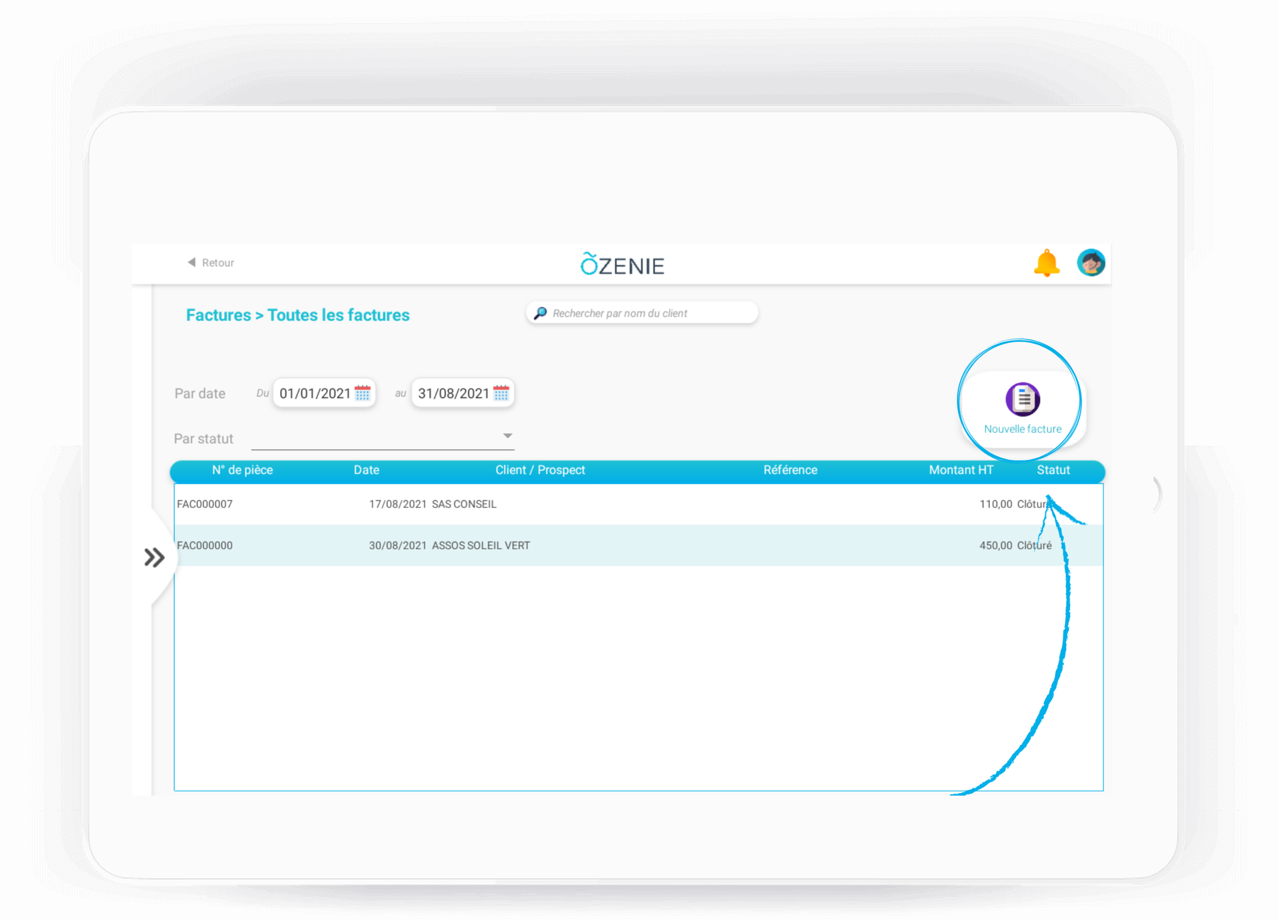This screenshot has width=1279, height=920.
Task: Click the Retour link
Action: pyautogui.click(x=218, y=262)
